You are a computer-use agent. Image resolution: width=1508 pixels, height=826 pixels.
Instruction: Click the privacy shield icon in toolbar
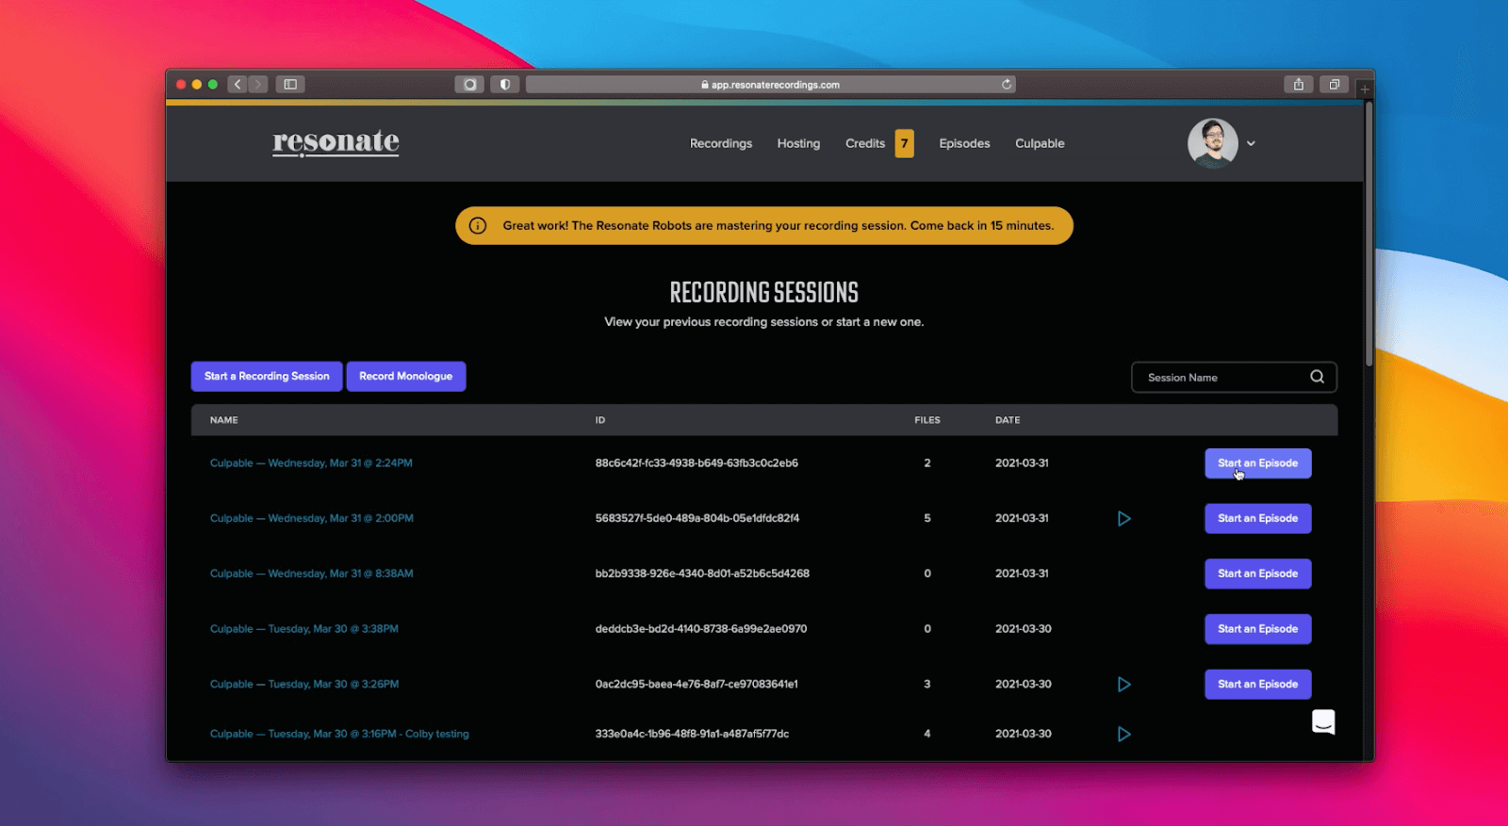[x=505, y=84]
